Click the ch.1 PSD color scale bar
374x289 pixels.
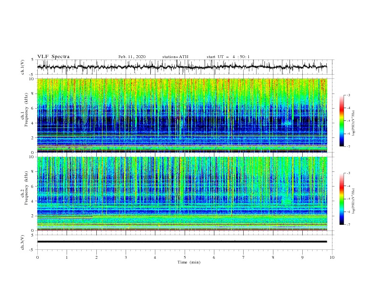click(x=341, y=121)
